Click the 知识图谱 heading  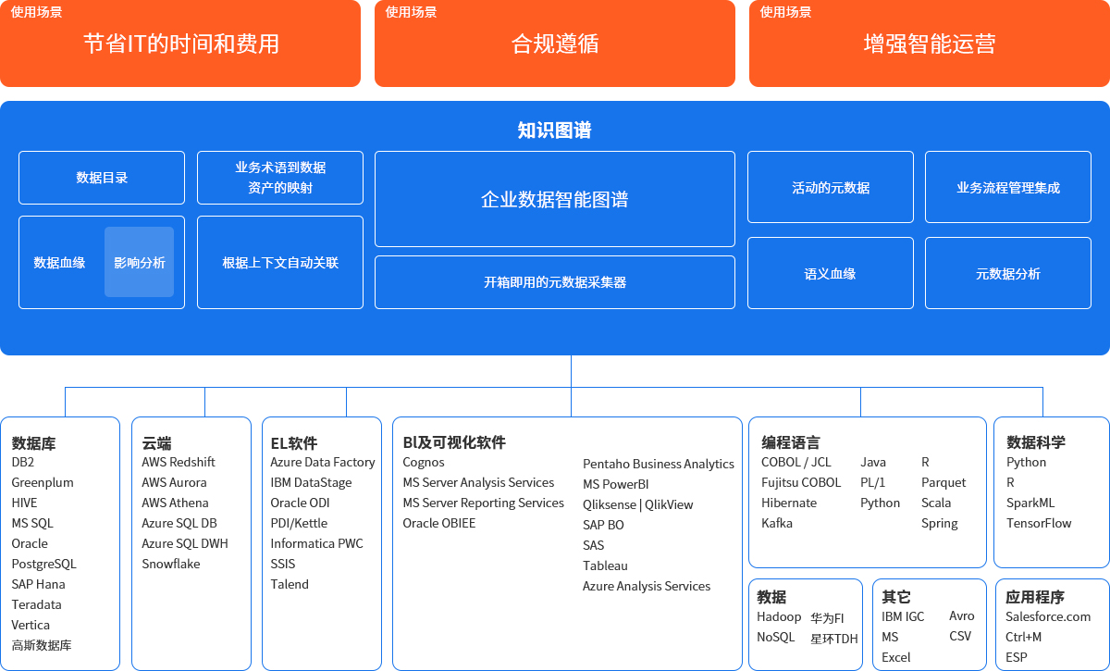click(555, 130)
